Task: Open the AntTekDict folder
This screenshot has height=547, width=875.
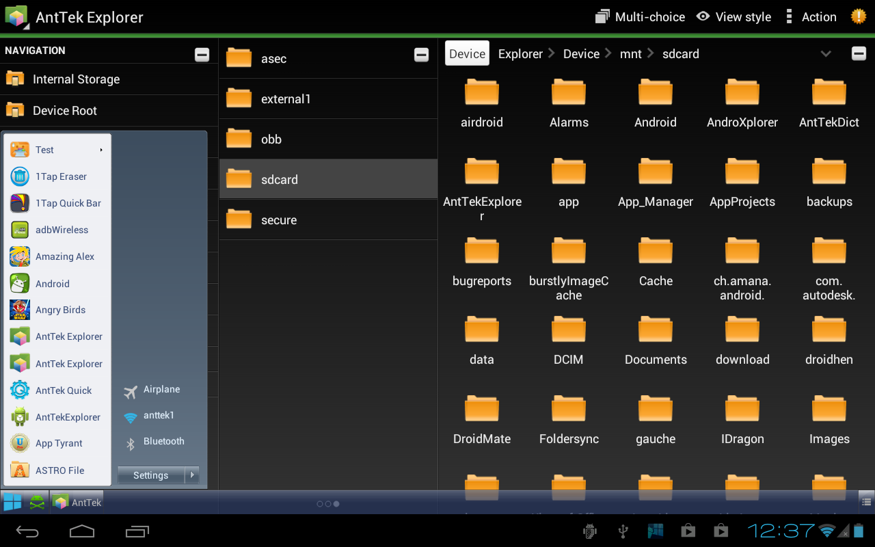Action: (829, 103)
